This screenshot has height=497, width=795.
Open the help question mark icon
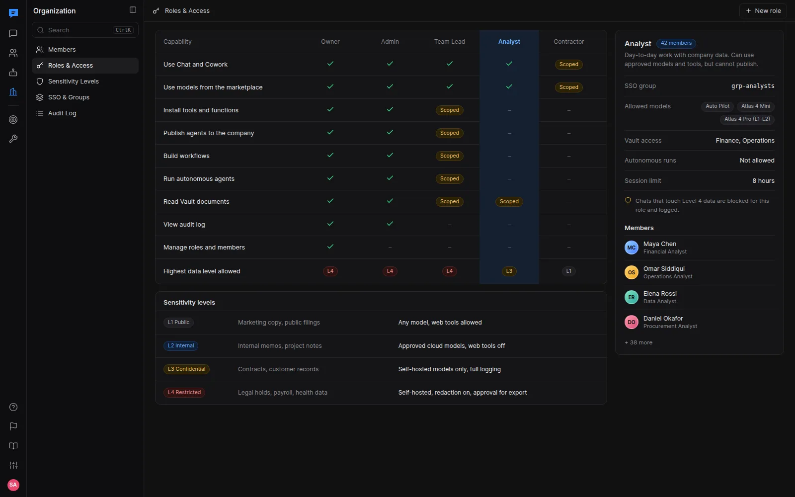tap(13, 407)
